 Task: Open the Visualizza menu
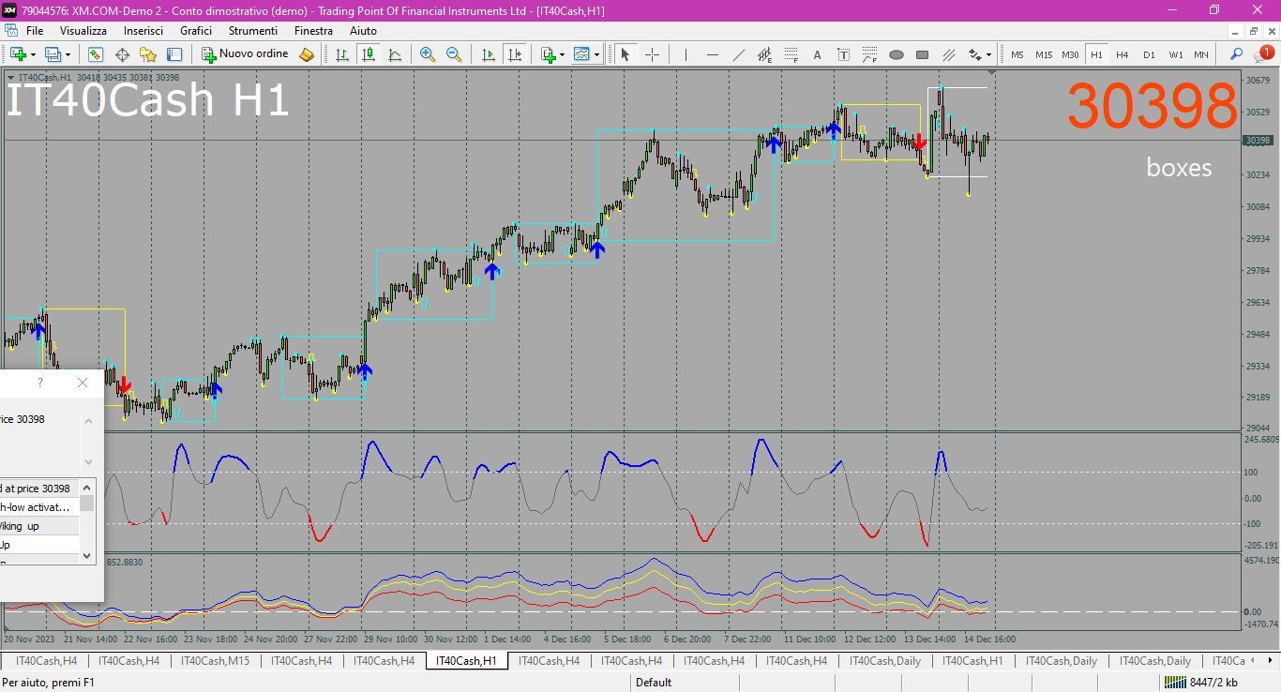coord(83,31)
